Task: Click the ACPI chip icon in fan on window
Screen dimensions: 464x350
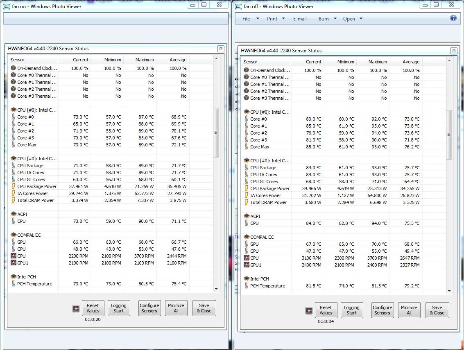Action: 14,214
